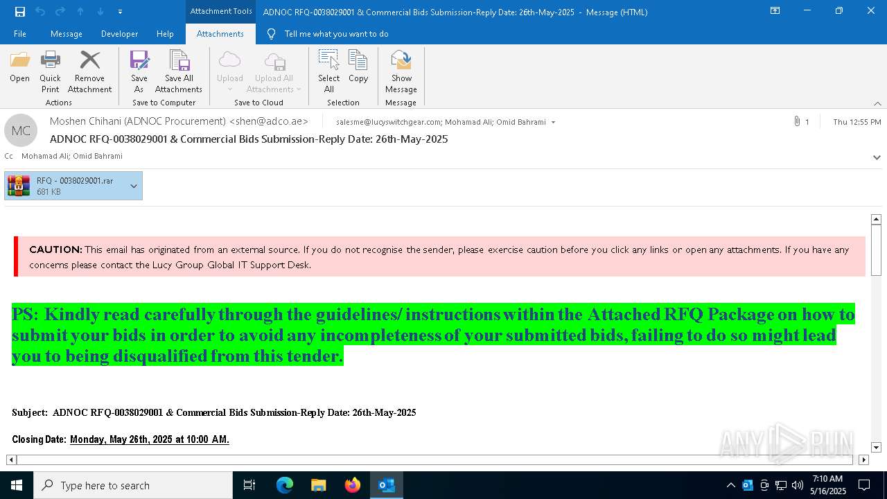Click Select All attachments
Image resolution: width=887 pixels, height=499 pixels.
click(328, 72)
